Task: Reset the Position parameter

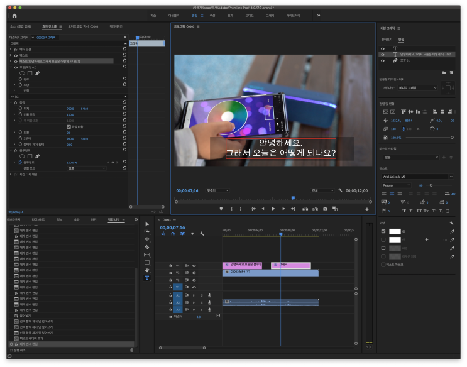Action: coord(124,109)
